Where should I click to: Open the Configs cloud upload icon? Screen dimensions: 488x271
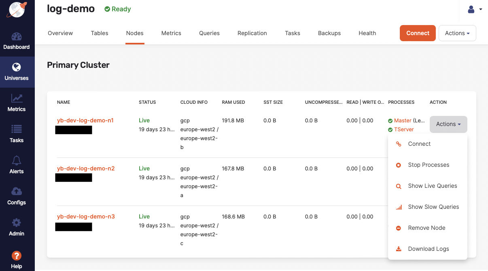(x=17, y=191)
